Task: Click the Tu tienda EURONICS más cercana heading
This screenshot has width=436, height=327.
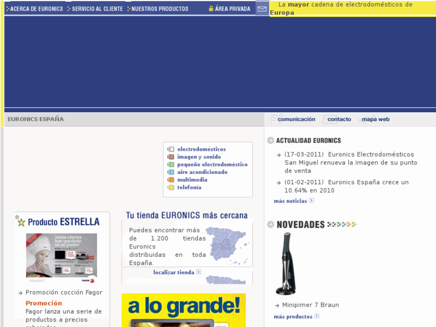Action: (187, 215)
